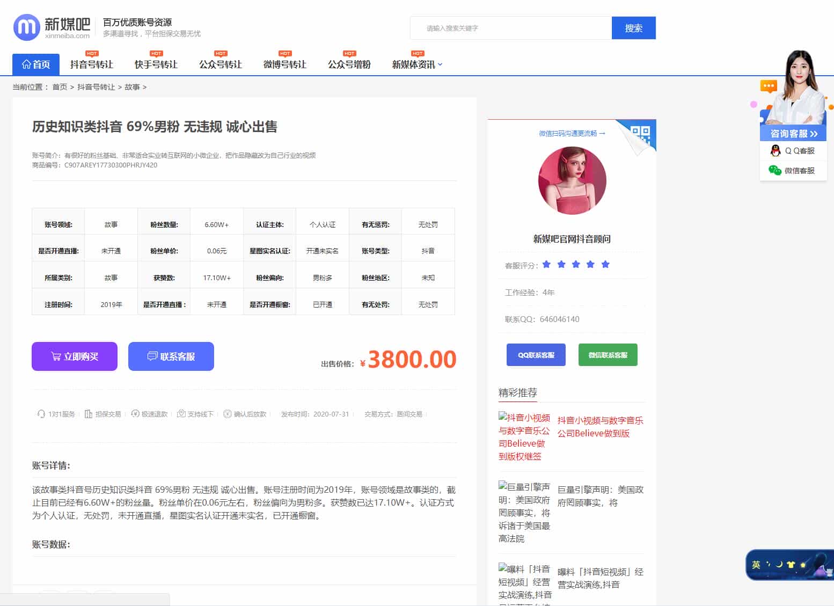Click the 确认后放款 clock icon

pyautogui.click(x=227, y=414)
